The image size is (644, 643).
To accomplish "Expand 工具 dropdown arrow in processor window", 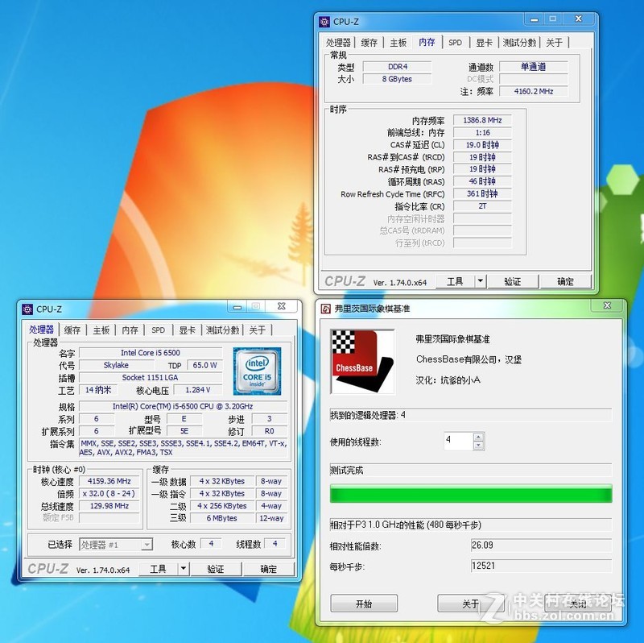I will [x=184, y=568].
